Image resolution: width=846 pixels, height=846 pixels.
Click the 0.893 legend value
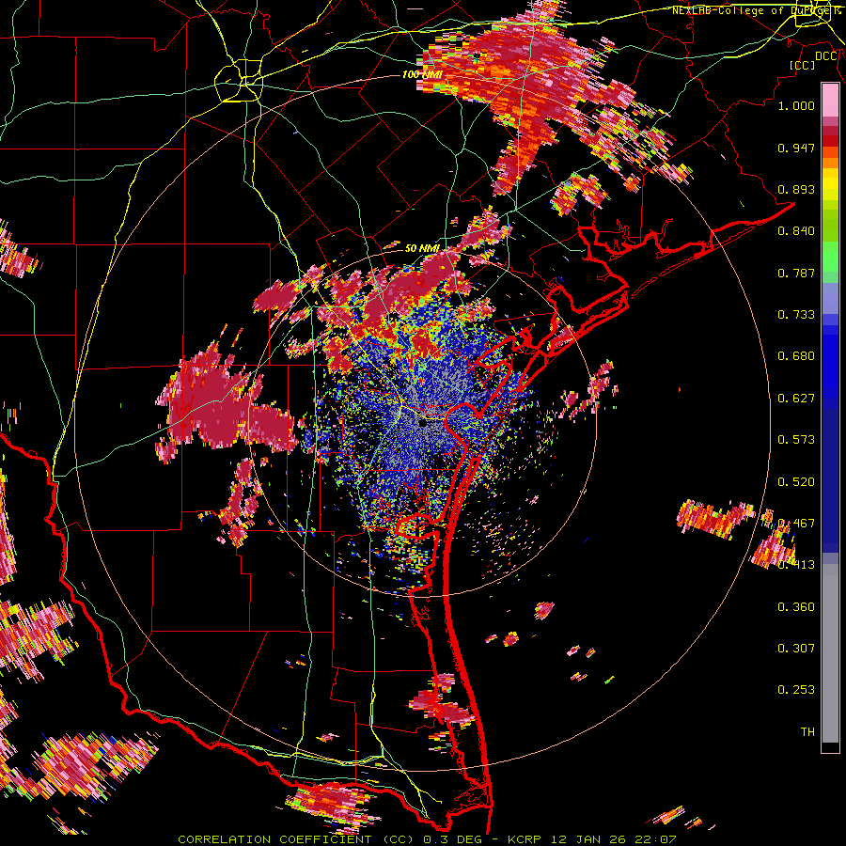coord(796,189)
